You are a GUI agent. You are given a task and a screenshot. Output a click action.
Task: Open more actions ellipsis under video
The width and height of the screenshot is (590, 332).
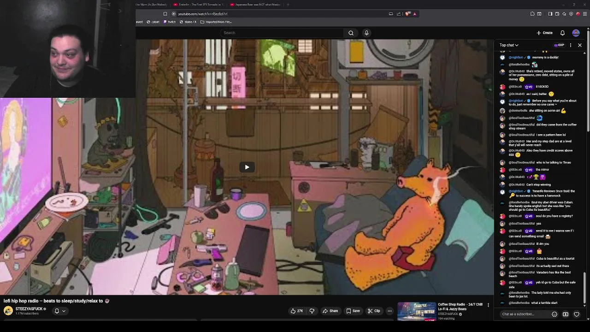pos(389,311)
